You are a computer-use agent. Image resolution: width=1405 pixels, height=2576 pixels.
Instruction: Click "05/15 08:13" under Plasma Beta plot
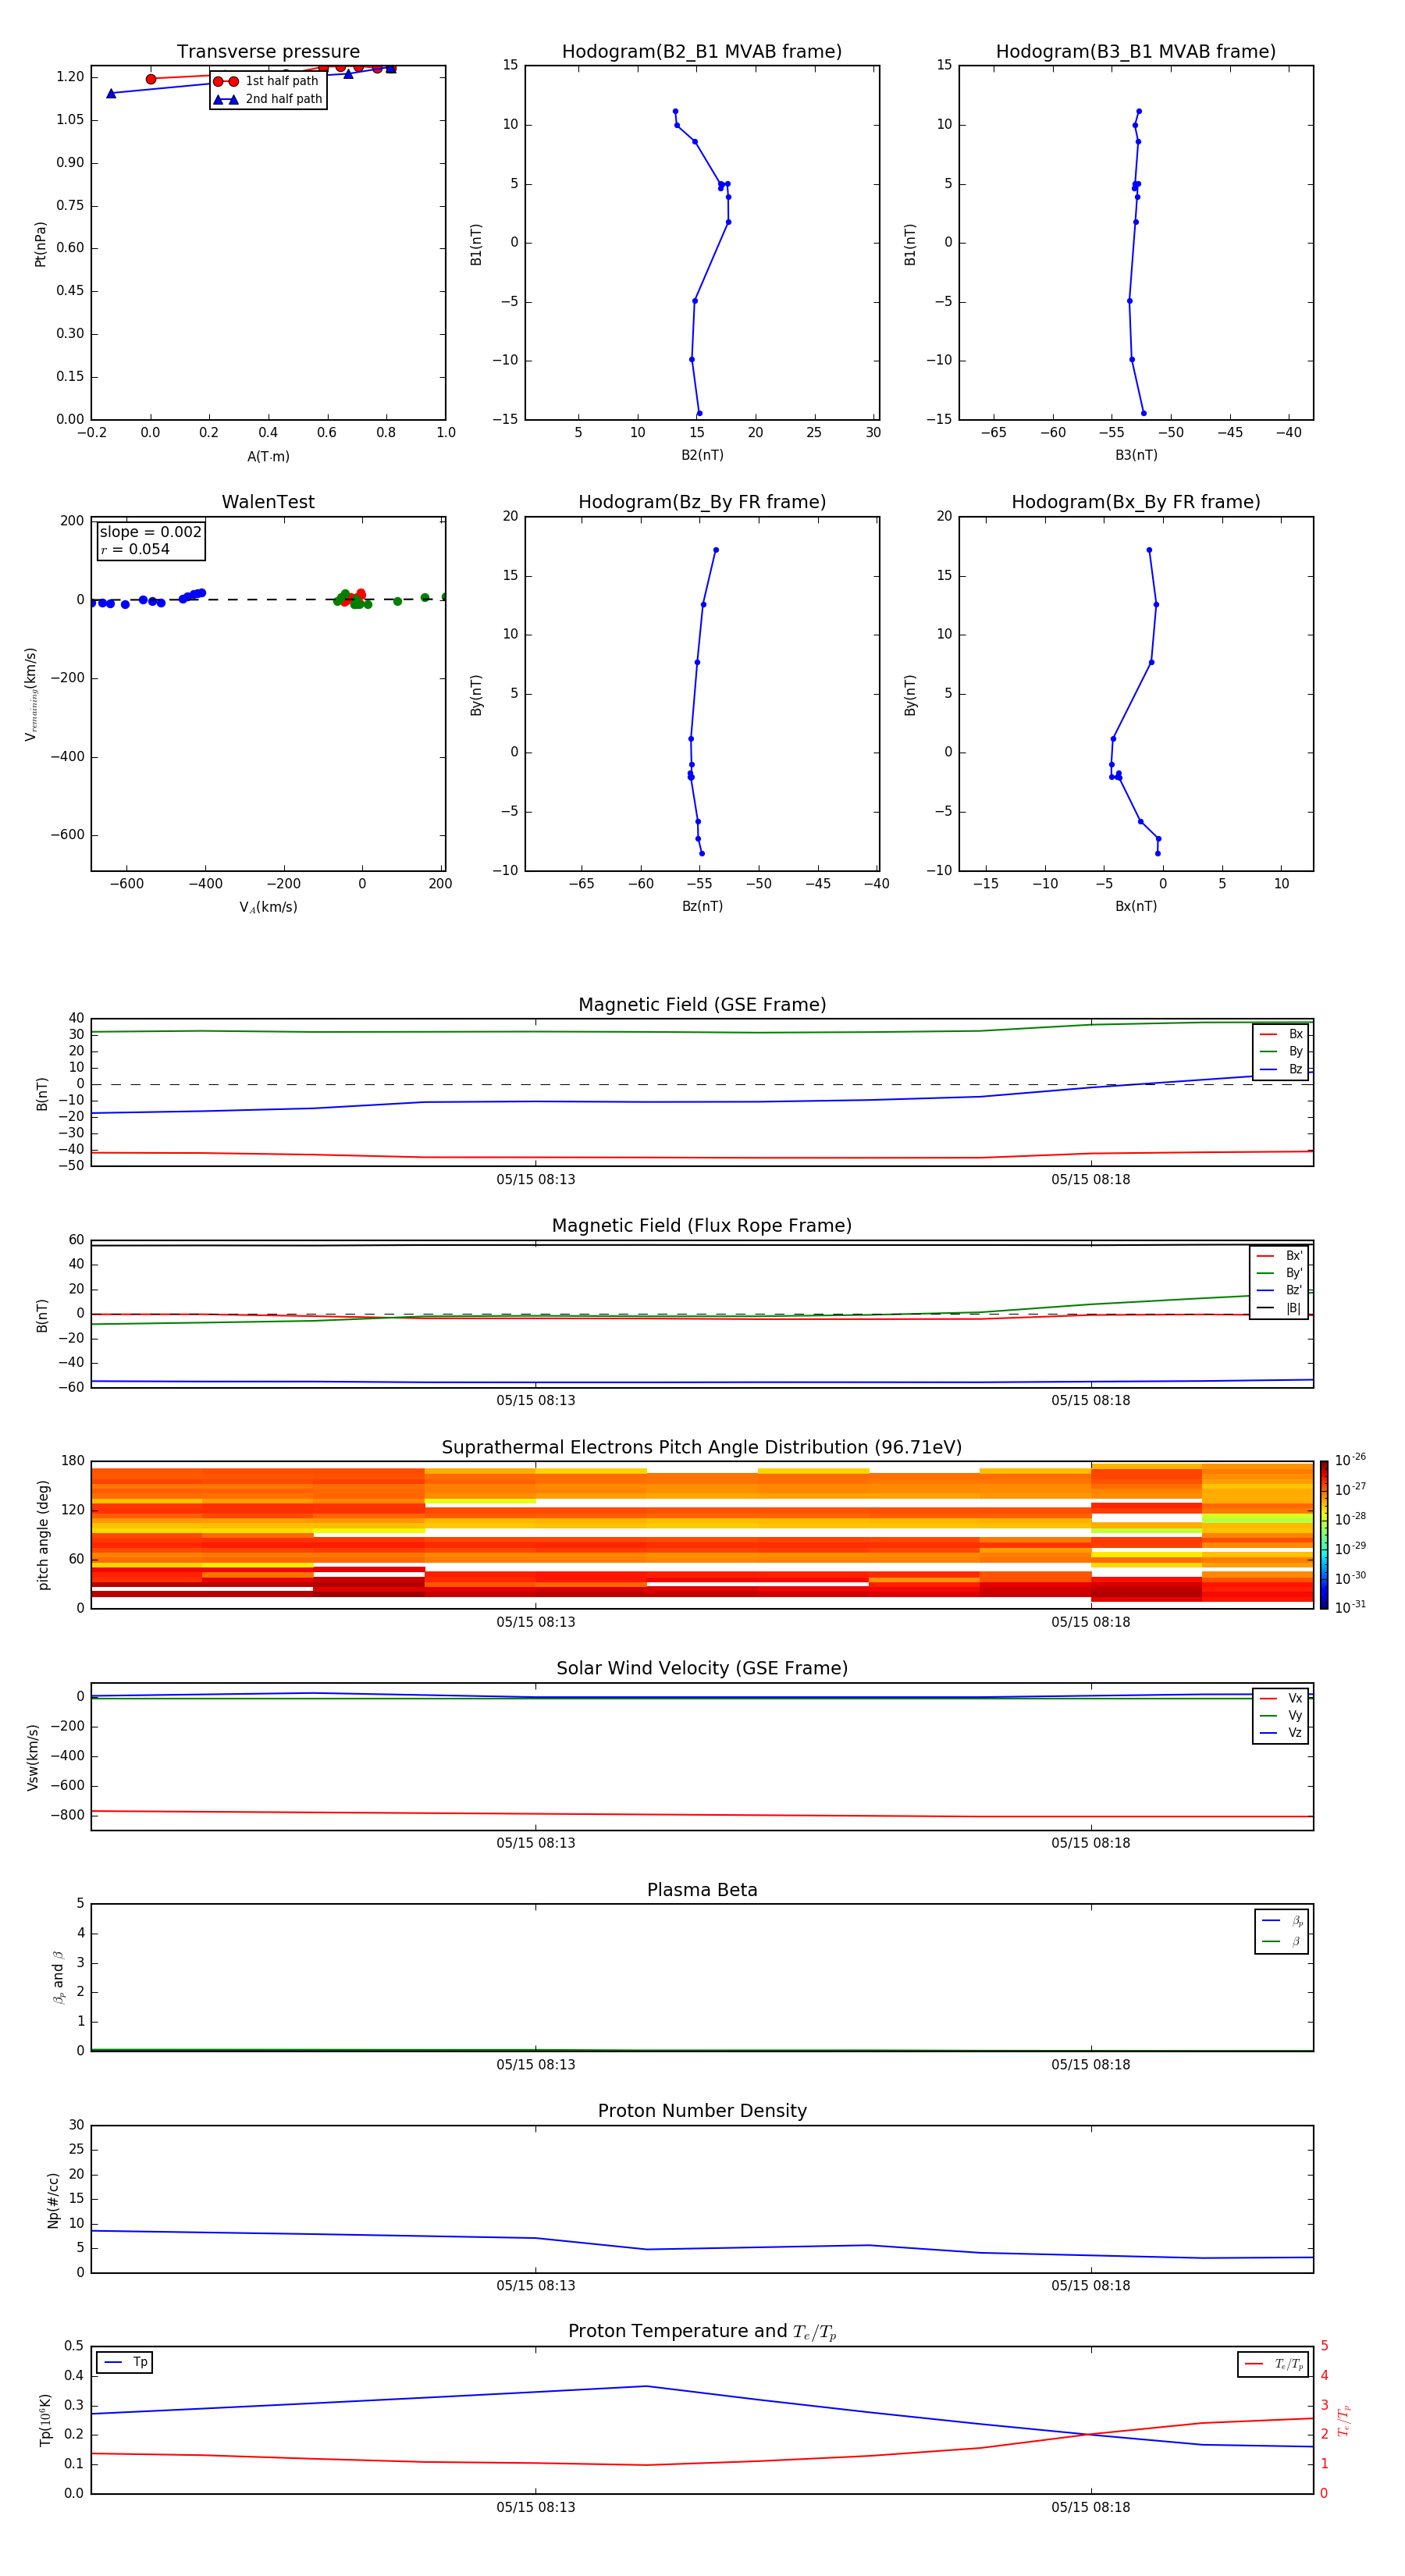[x=536, y=2064]
